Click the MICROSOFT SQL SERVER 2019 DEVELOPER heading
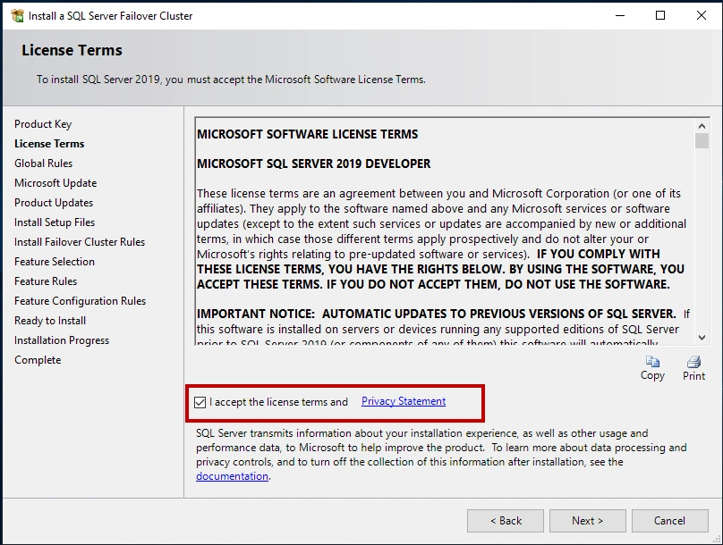 pos(313,163)
